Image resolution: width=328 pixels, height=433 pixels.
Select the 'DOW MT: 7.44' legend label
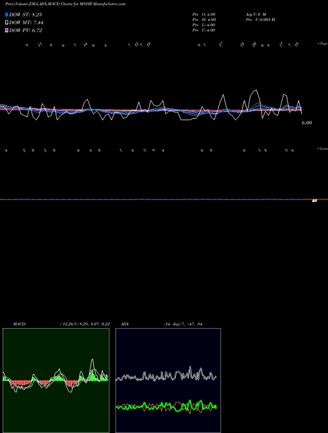pyautogui.click(x=26, y=23)
